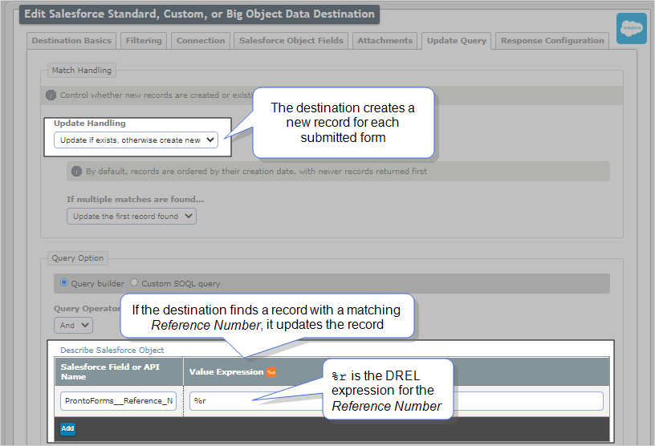Click the Salesforce Field or API Name header
655x446 pixels.
click(x=119, y=371)
